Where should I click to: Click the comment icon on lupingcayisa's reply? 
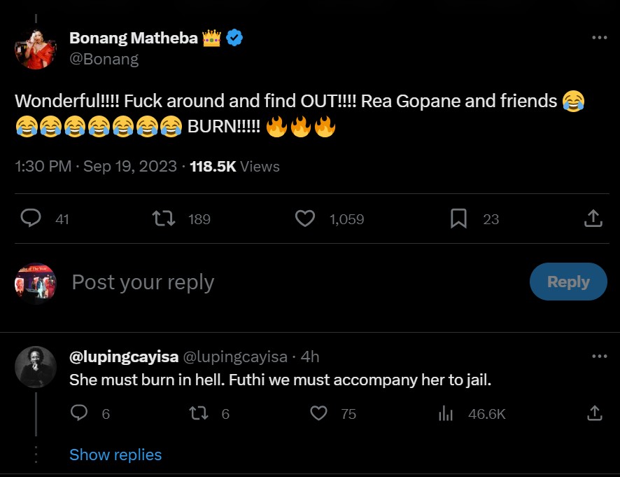click(80, 413)
